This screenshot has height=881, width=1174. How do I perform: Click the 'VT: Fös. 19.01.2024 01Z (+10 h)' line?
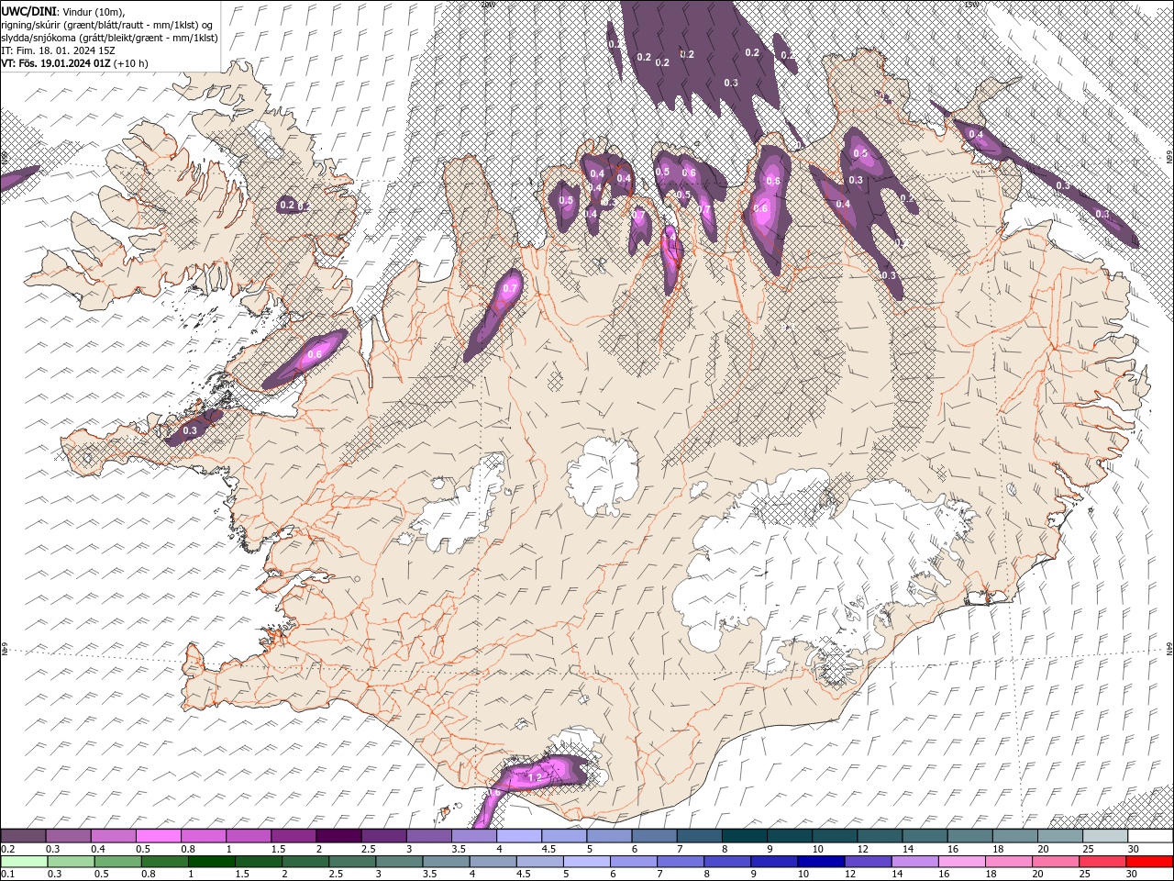pos(73,63)
